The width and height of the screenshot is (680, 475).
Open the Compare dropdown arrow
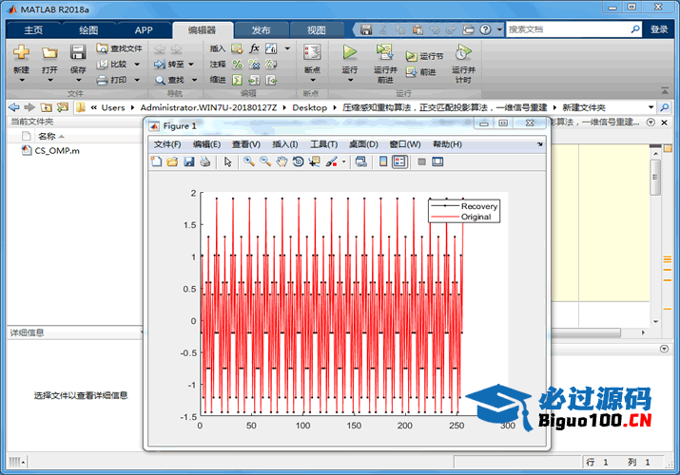tap(136, 65)
